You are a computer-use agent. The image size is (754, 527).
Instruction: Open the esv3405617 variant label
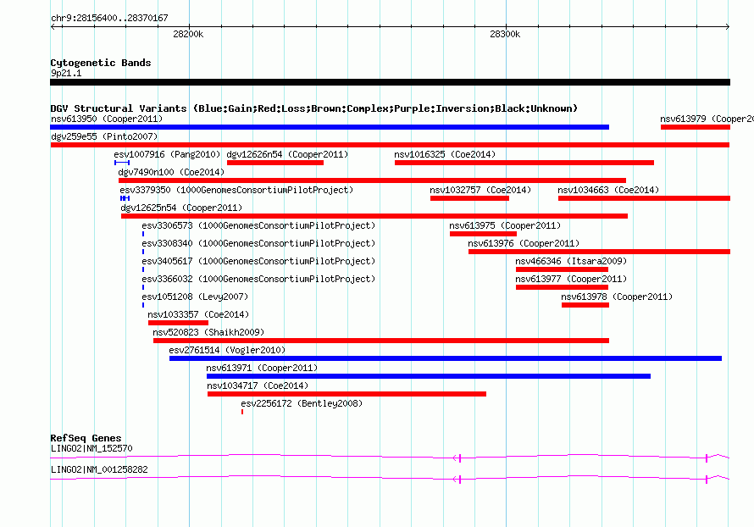[x=258, y=261]
